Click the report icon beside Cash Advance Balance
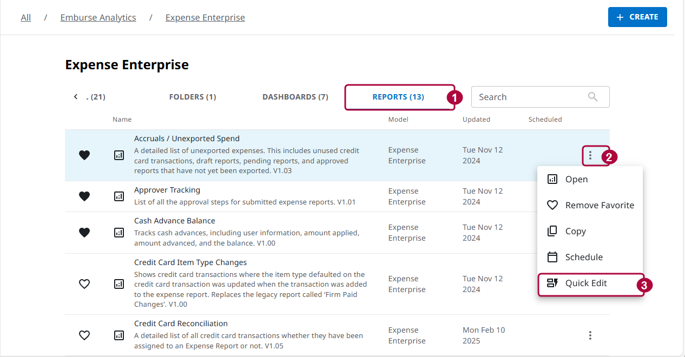 coord(119,233)
